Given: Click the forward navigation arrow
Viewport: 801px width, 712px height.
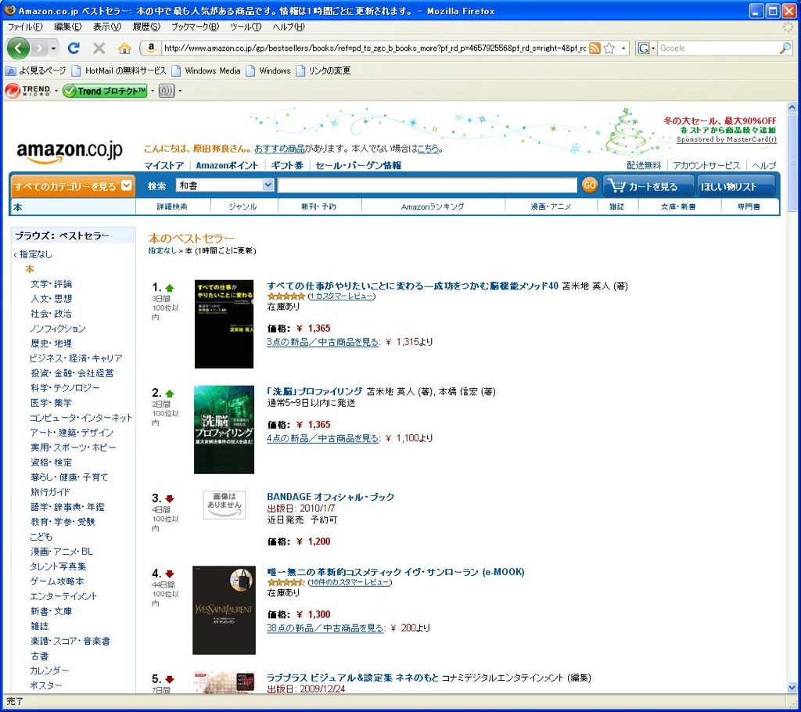Looking at the screenshot, I should [x=39, y=49].
